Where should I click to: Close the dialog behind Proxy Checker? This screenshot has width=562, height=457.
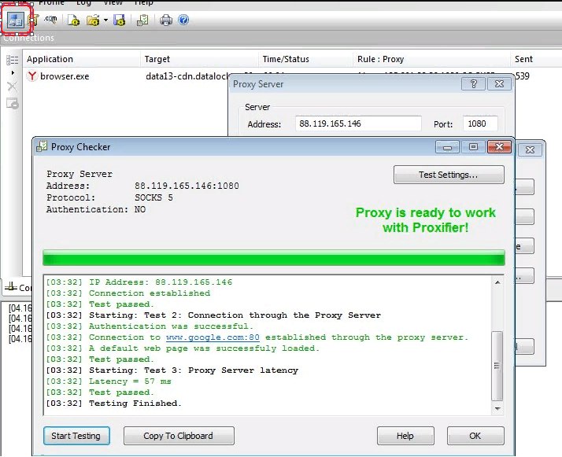[x=530, y=149]
